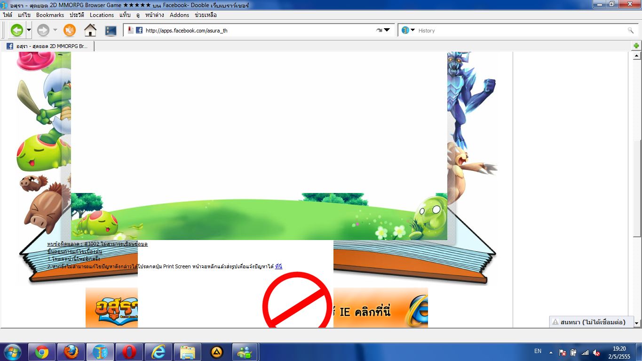Screen dimensions: 642x361
Task: Open the ประวัติ menu
Action: click(77, 15)
